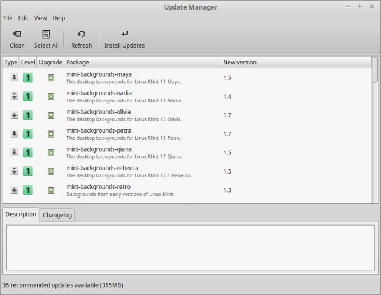Image resolution: width=381 pixels, height=295 pixels.
Task: Click the type icon for mint-backgrounds-petra
Action: 14,134
